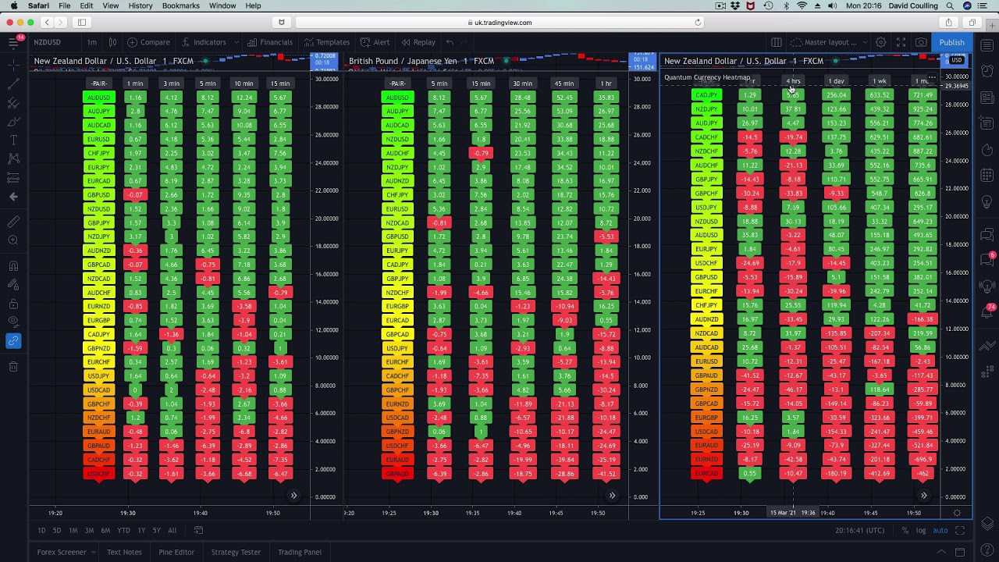Select the crosshair cursor tool
This screenshot has height=562, width=999.
(13, 64)
